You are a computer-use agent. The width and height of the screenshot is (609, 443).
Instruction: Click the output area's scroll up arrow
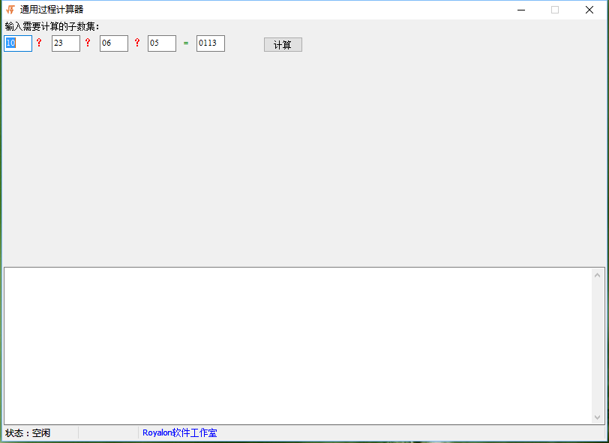tap(598, 275)
